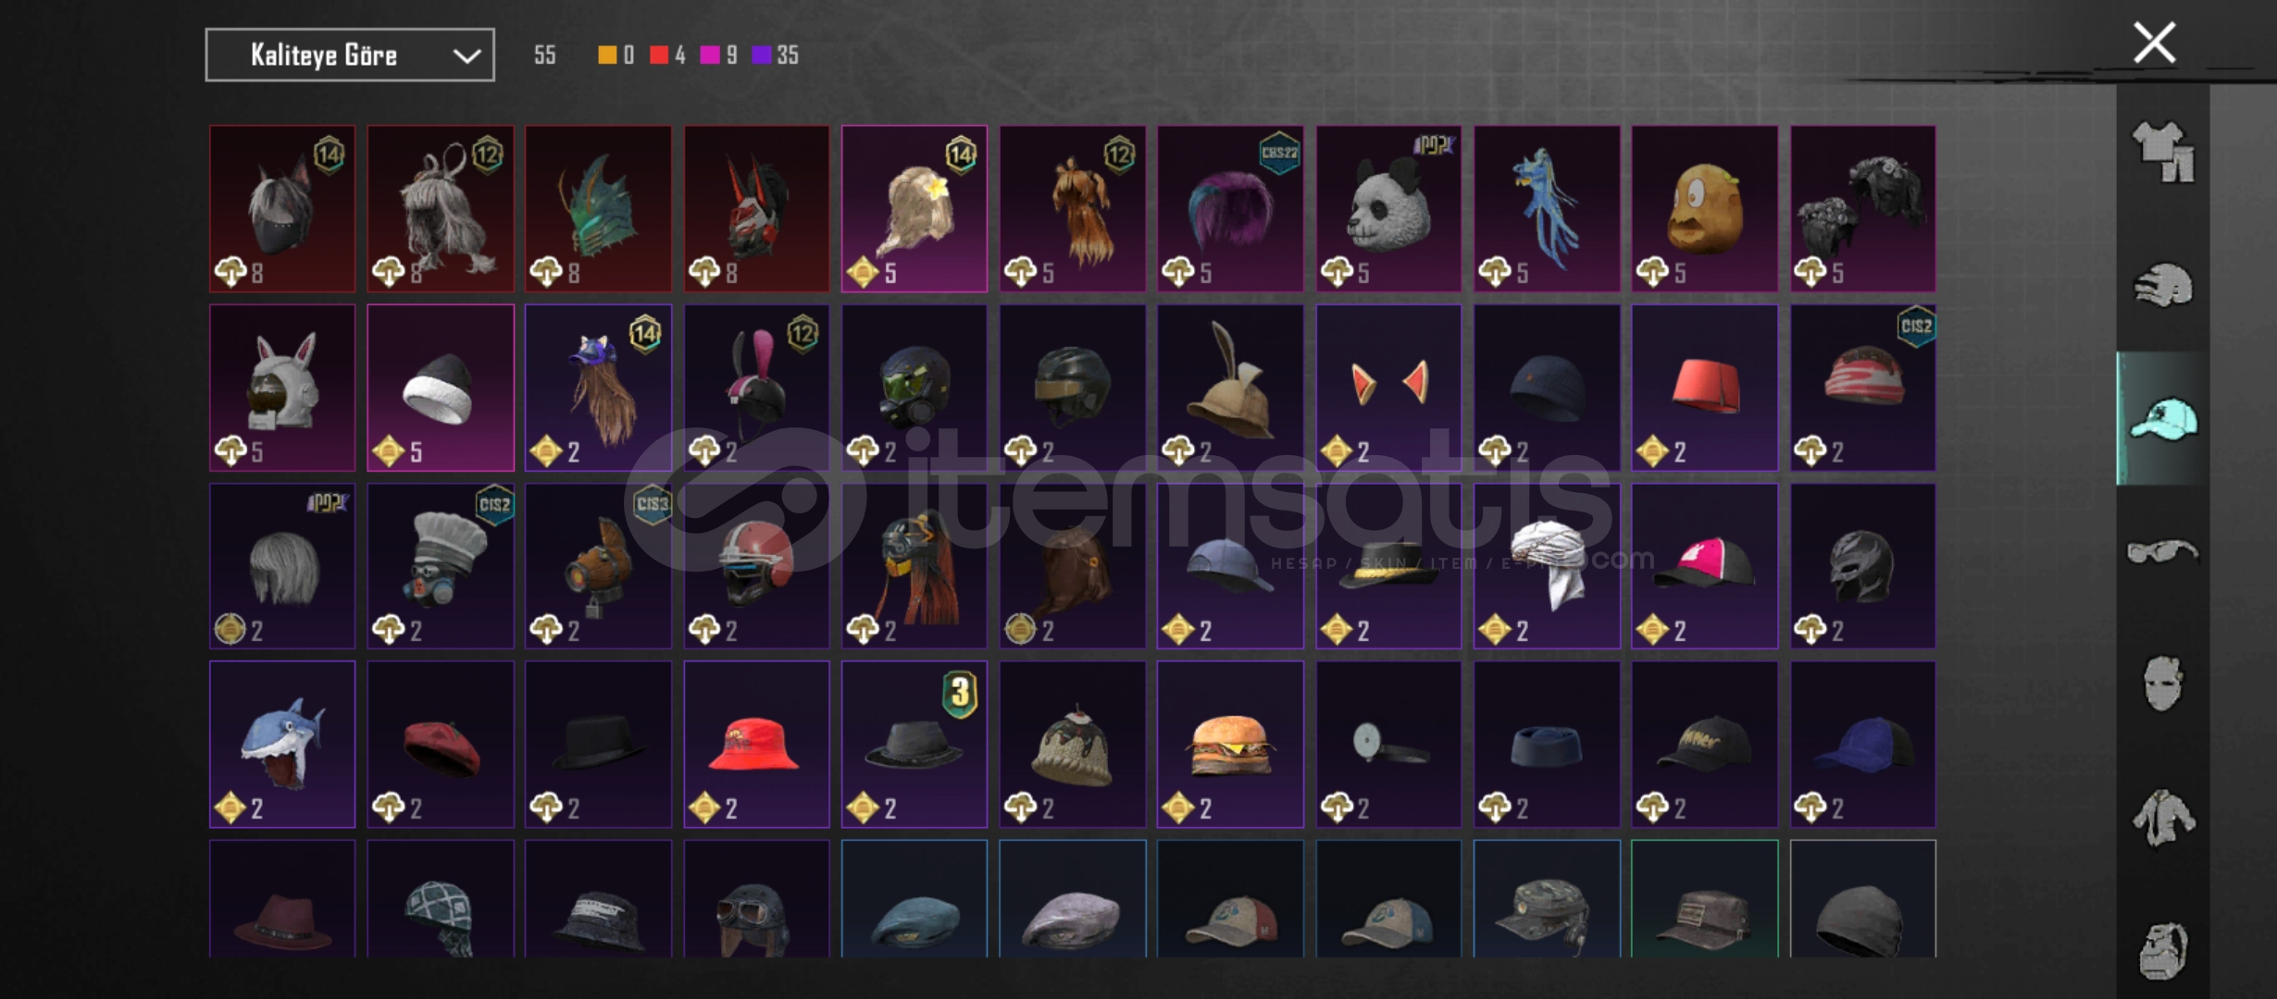Select the hairstyle category in sidebar
This screenshot has height=999, width=2277.
pyautogui.click(x=2163, y=285)
